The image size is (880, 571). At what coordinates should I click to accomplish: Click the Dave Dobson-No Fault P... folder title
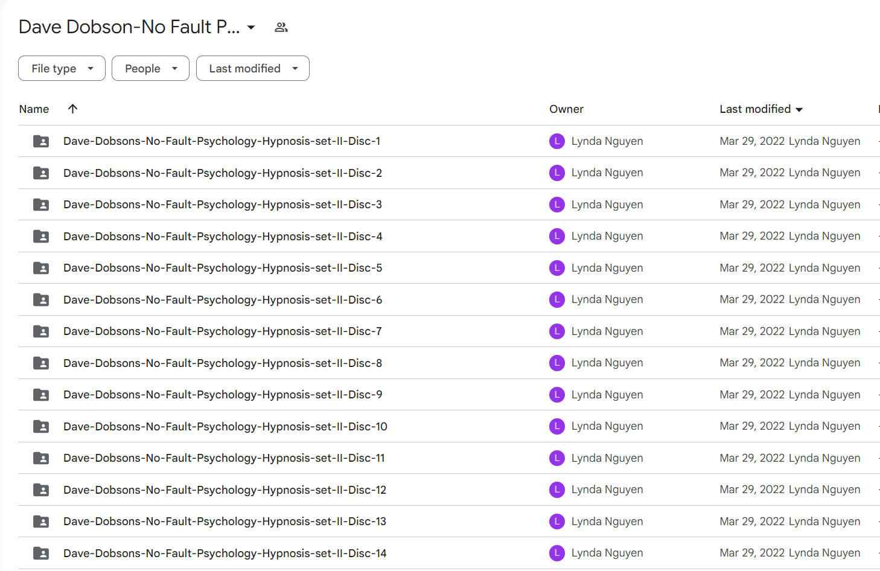tap(129, 27)
